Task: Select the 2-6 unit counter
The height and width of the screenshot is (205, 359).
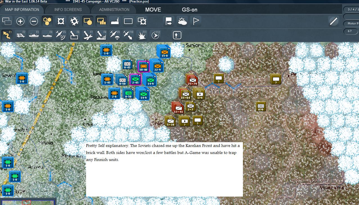Action: tap(114, 93)
